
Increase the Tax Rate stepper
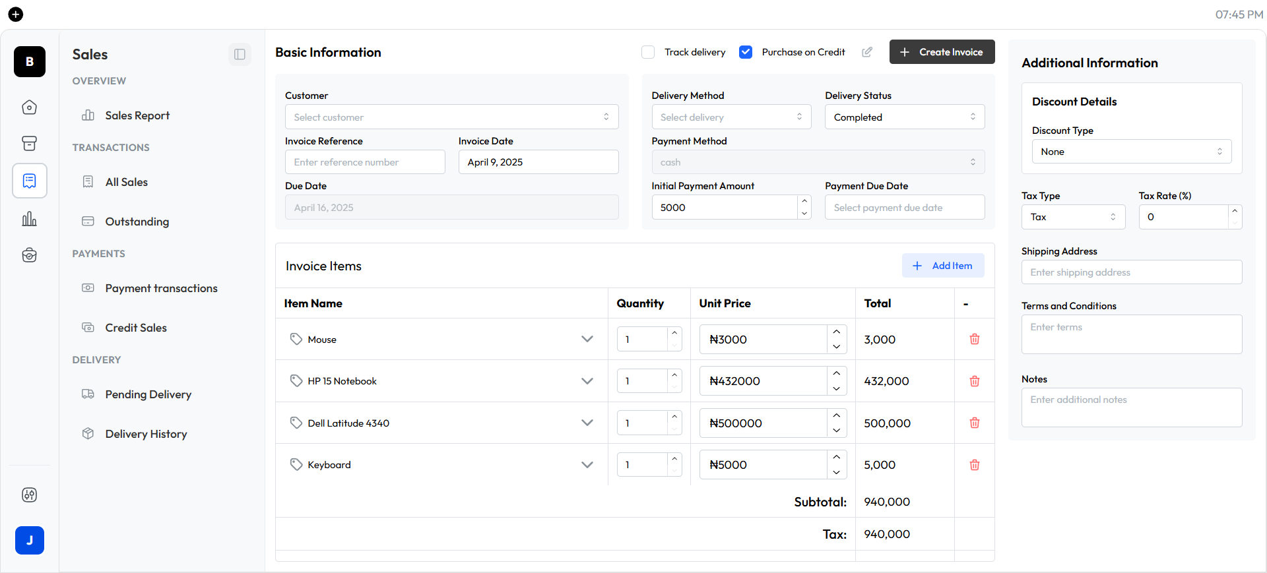[1235, 211]
